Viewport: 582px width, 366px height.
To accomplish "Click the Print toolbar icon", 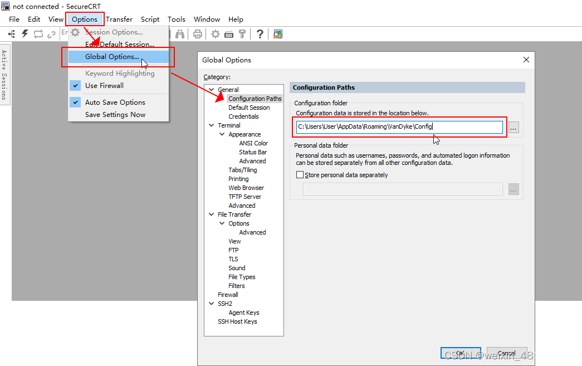I will click(198, 34).
